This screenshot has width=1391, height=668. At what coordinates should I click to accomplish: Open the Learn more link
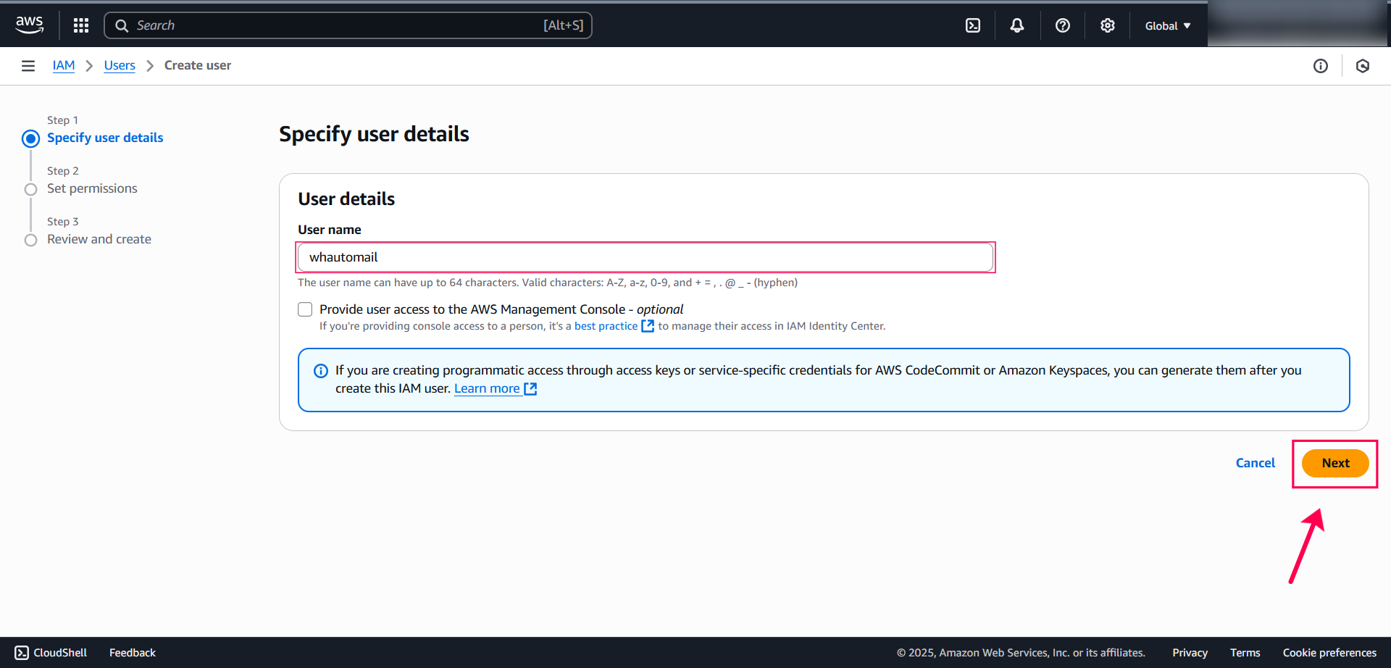487,388
